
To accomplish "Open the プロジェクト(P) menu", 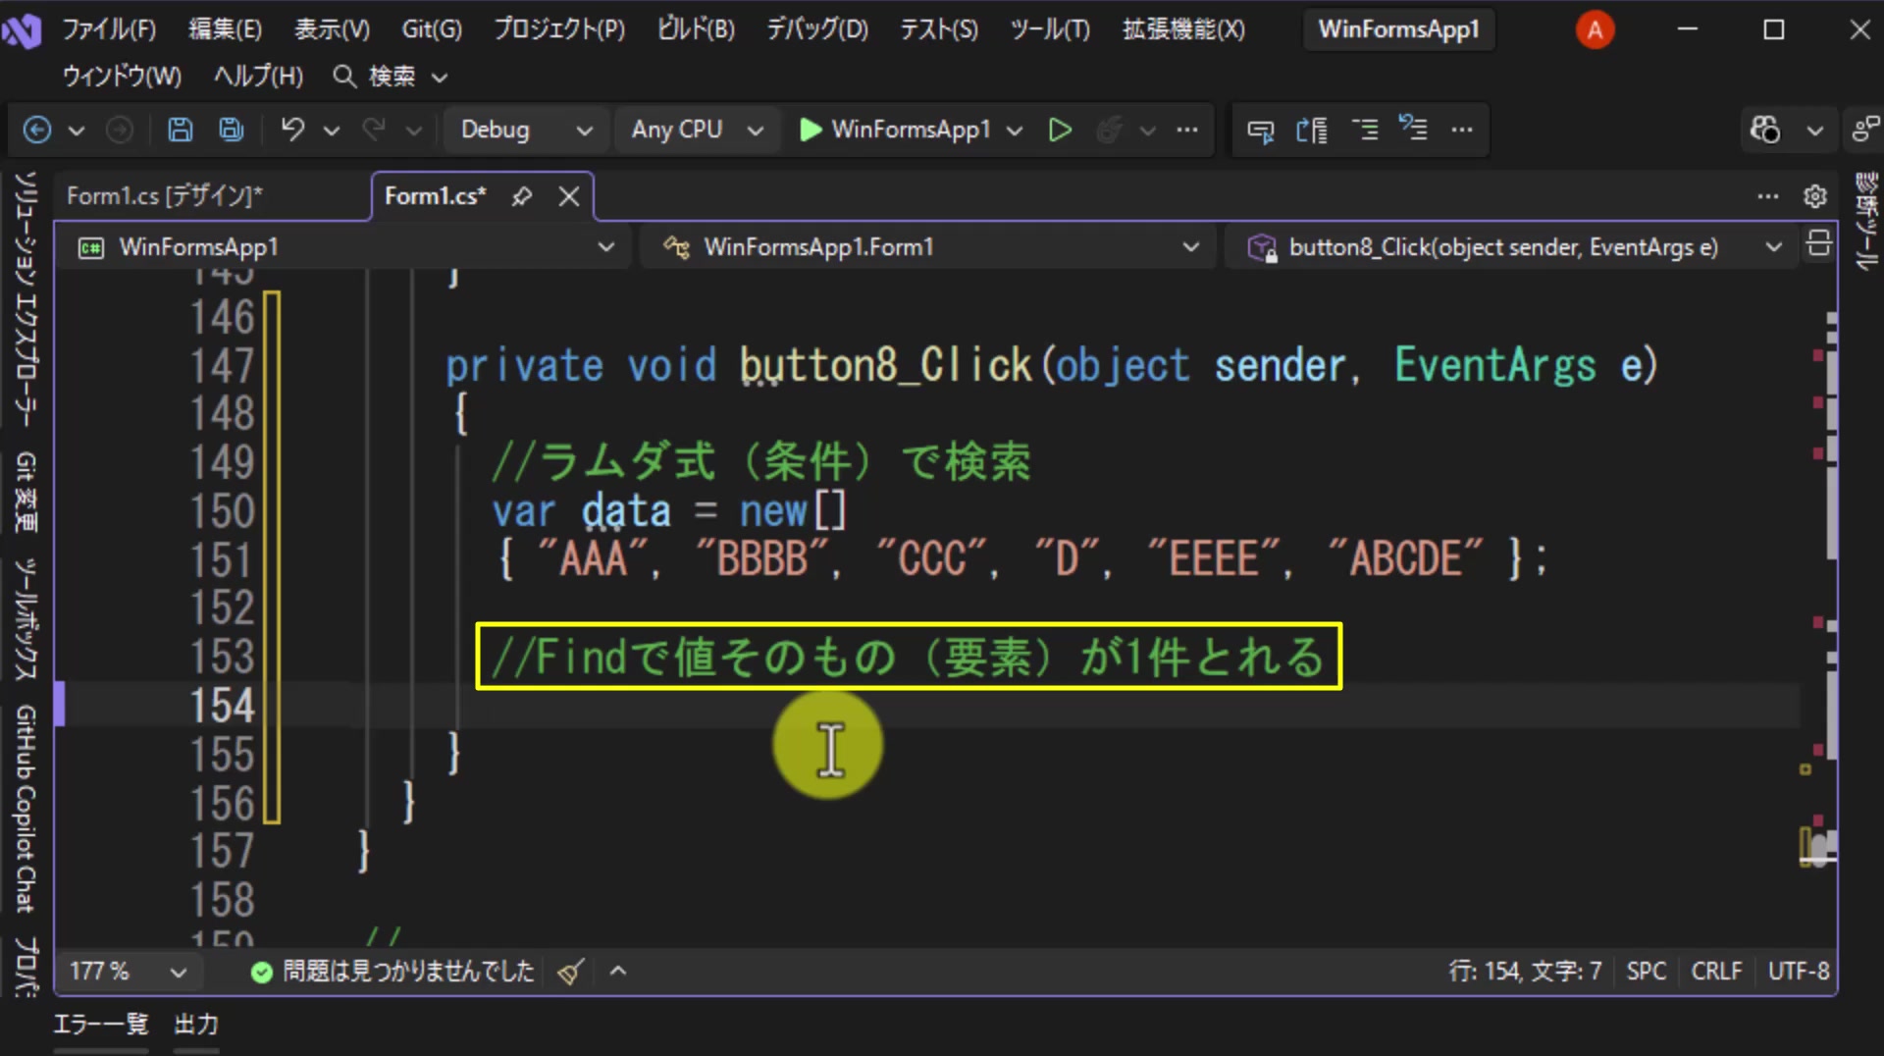I will tap(559, 29).
